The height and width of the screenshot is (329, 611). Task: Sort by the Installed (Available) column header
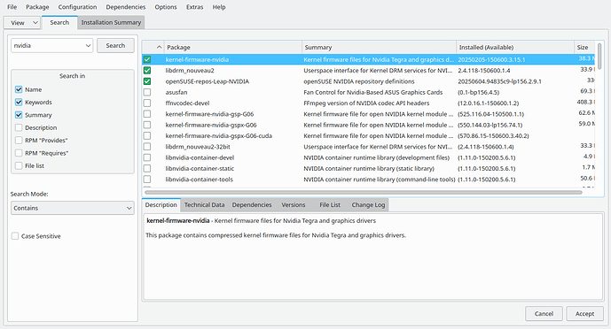click(514, 47)
